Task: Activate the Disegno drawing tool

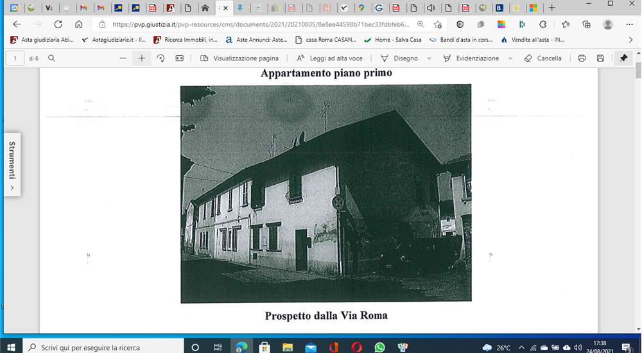Action: (399, 58)
